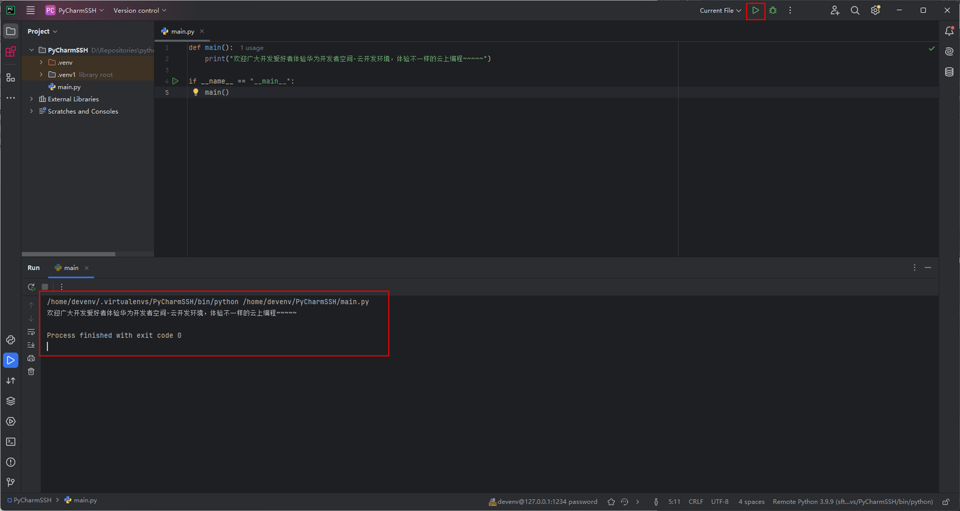Screen dimensions: 960x511
Task: Open the Terminal tool window icon
Action: click(10, 441)
